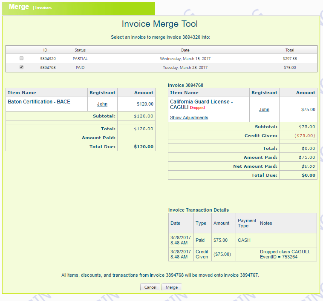Select the Wednesday, March 15, 2017 date cell
Image resolution: width=323 pixels, height=301 pixels.
click(185, 58)
